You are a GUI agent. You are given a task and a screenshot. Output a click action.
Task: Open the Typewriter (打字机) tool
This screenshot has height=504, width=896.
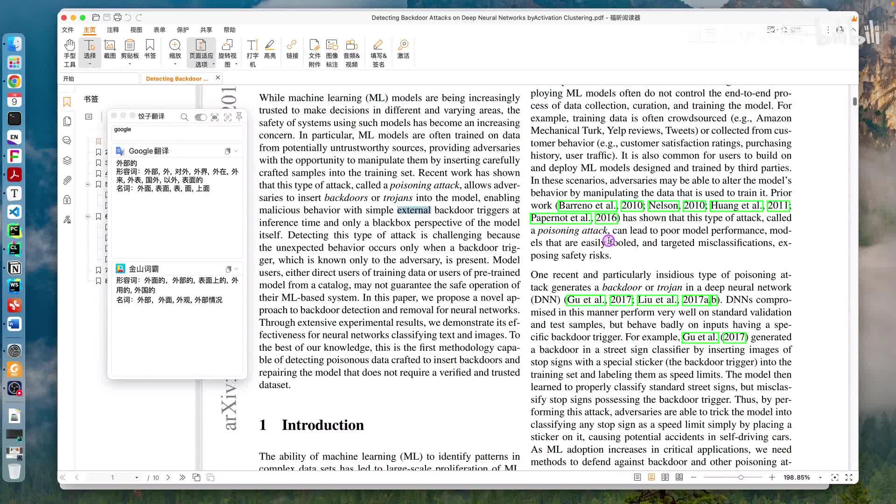pos(252,53)
